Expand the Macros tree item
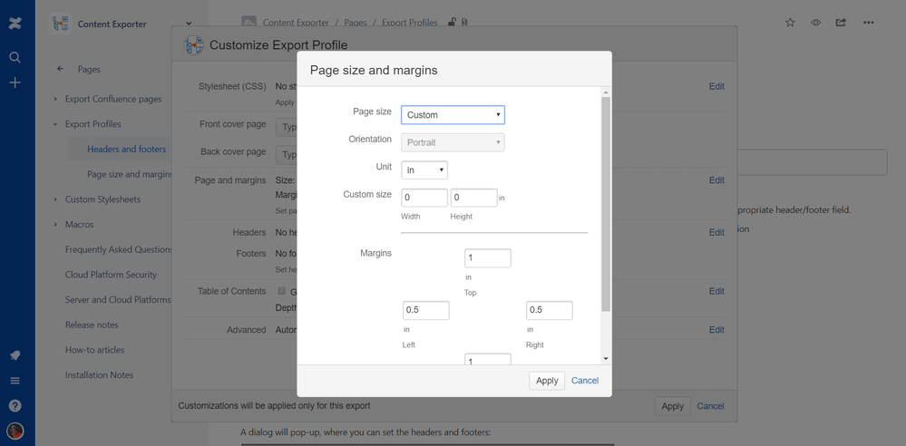 click(x=55, y=224)
